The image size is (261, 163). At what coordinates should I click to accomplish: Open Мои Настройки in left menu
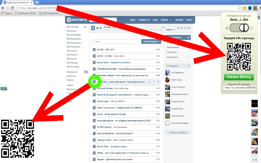tap(73, 67)
